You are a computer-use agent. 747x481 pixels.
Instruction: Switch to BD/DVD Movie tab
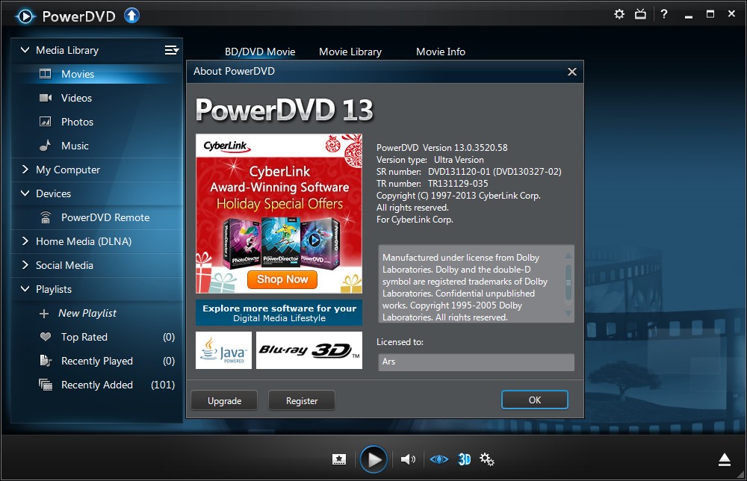point(260,52)
